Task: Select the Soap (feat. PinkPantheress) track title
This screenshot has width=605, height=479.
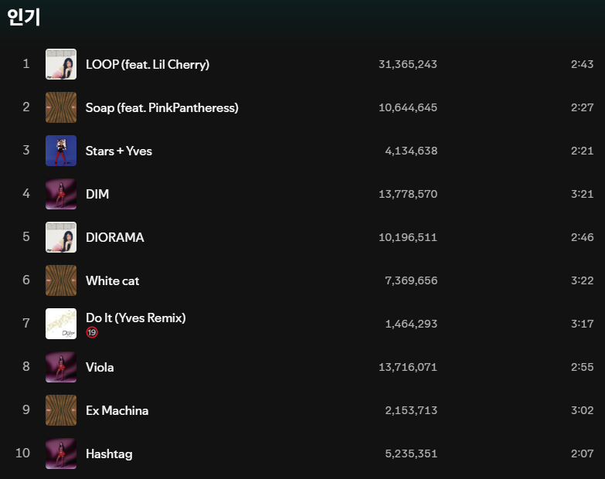Action: point(162,107)
